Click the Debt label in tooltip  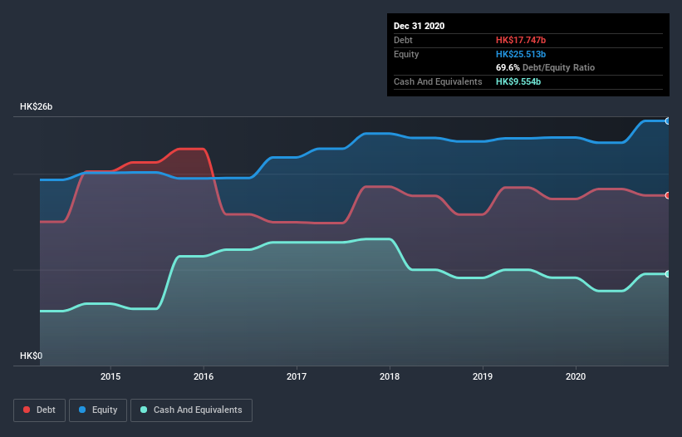403,41
